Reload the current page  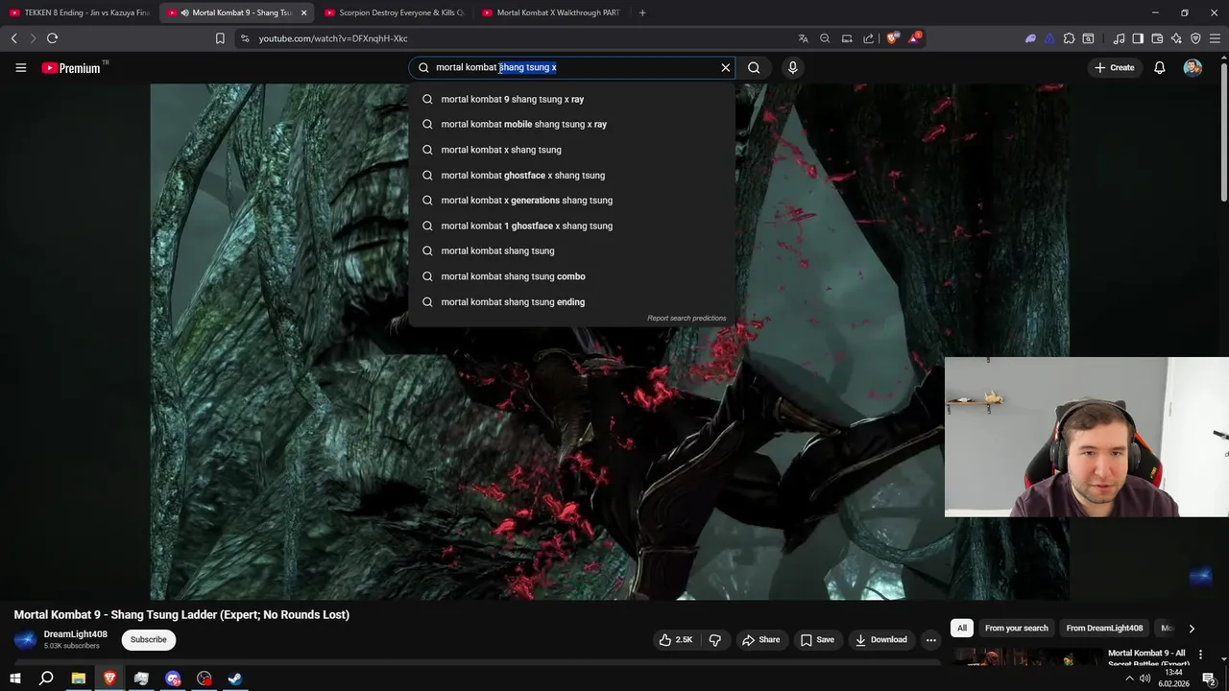(52, 38)
